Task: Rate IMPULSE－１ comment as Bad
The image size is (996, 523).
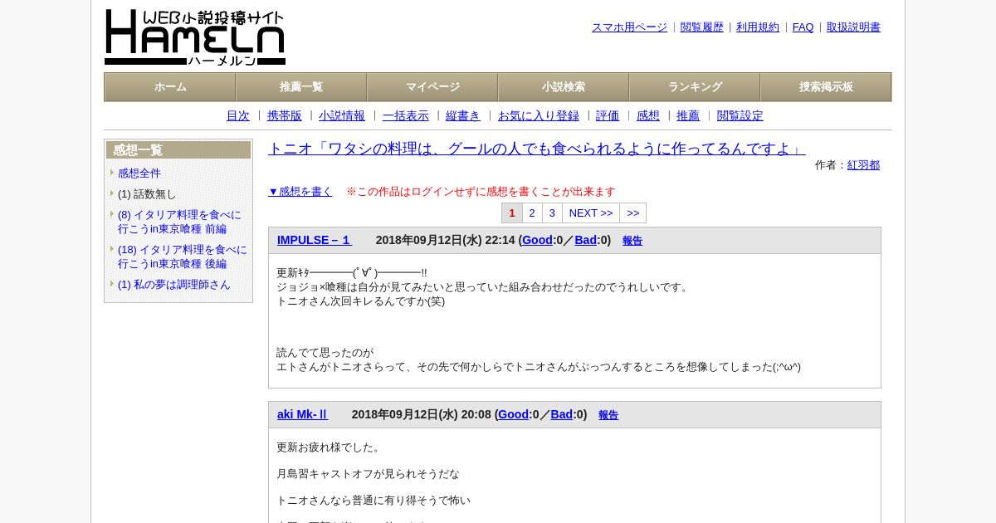Action: pos(585,240)
